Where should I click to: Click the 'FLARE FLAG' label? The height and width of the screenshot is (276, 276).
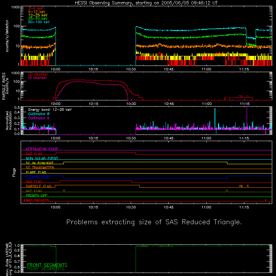(x=36, y=172)
